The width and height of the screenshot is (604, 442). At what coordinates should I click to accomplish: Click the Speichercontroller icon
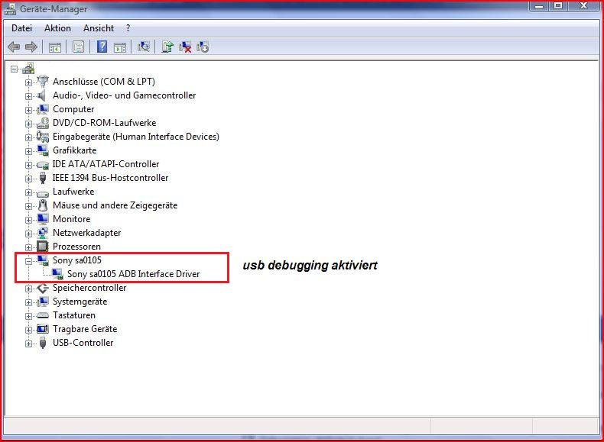click(x=43, y=288)
